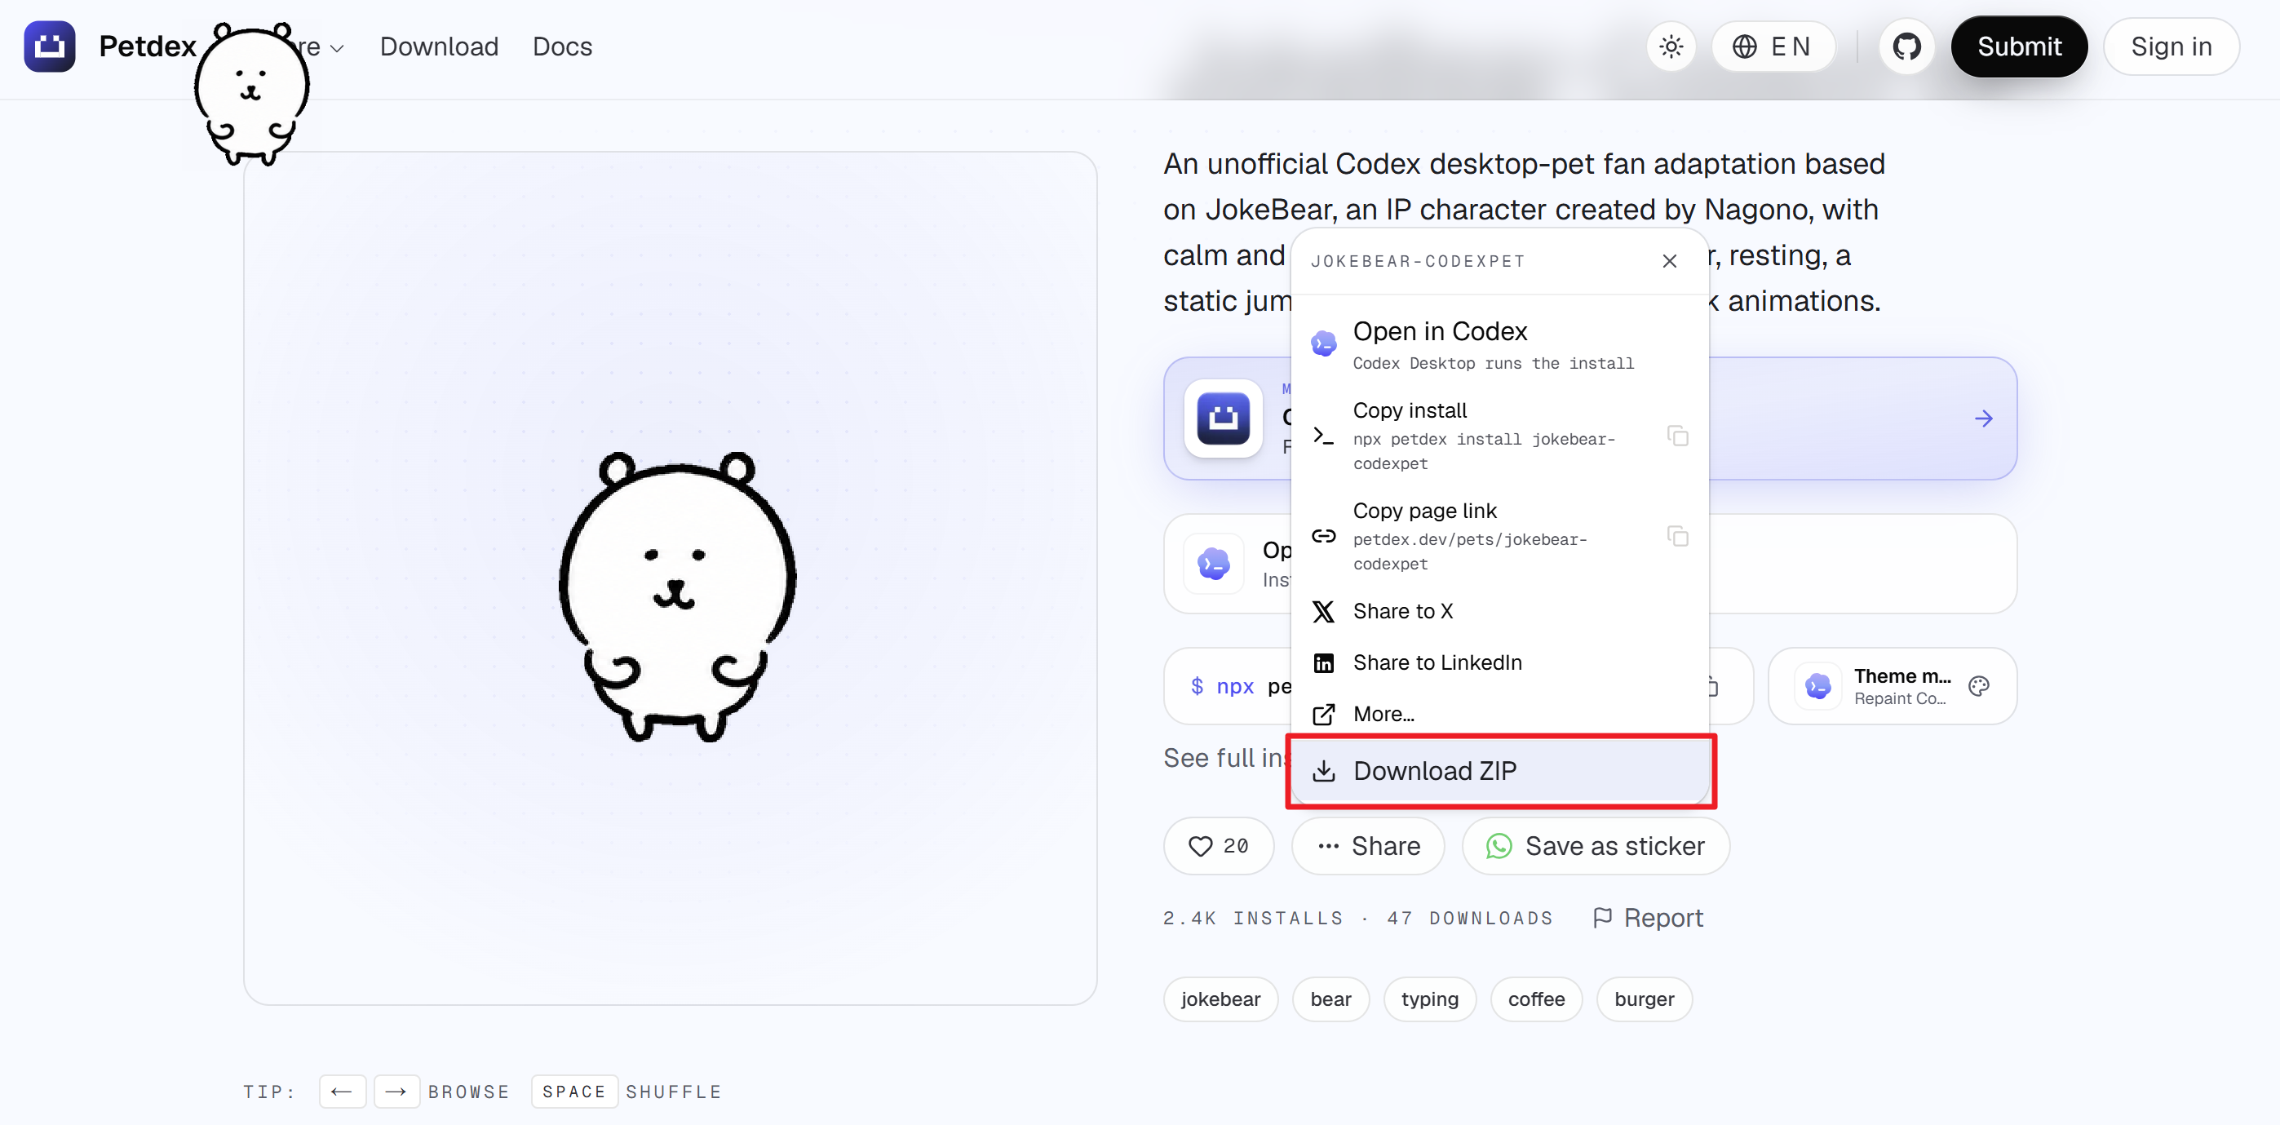Click the SPACE shuffle key hint
Viewport: 2280px width, 1125px height.
573,1092
